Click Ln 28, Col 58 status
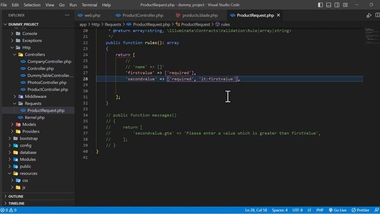Image resolution: width=380 pixels, height=214 pixels. (x=256, y=210)
